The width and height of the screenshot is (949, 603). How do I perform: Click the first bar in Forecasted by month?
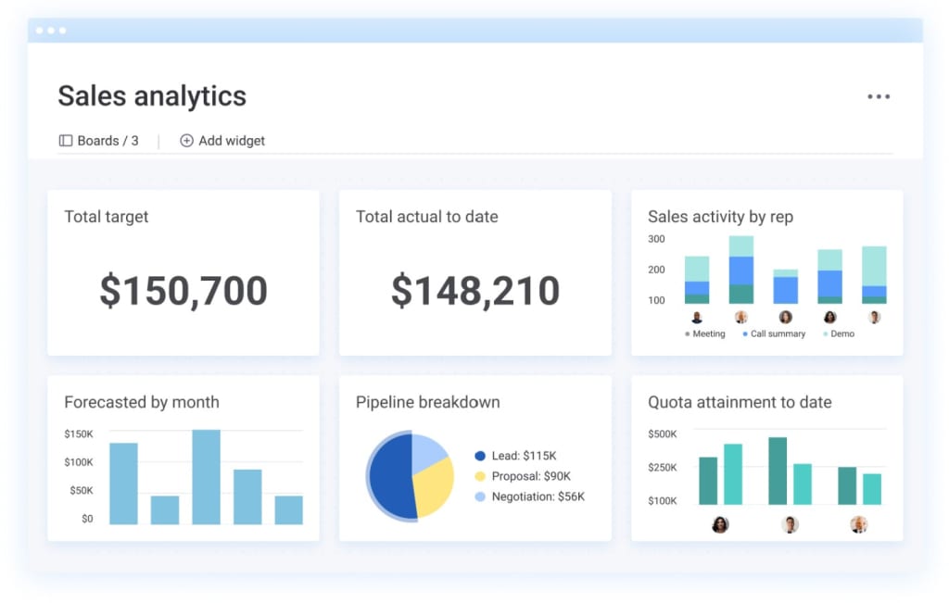(x=123, y=484)
